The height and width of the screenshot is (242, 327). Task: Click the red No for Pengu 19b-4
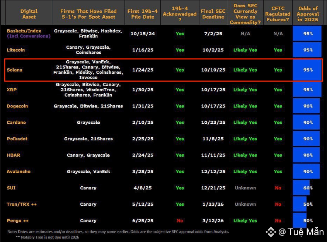(x=180, y=220)
